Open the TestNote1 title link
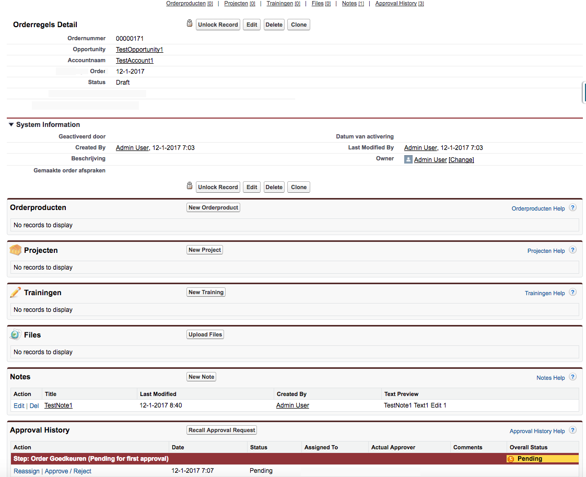 [x=58, y=405]
